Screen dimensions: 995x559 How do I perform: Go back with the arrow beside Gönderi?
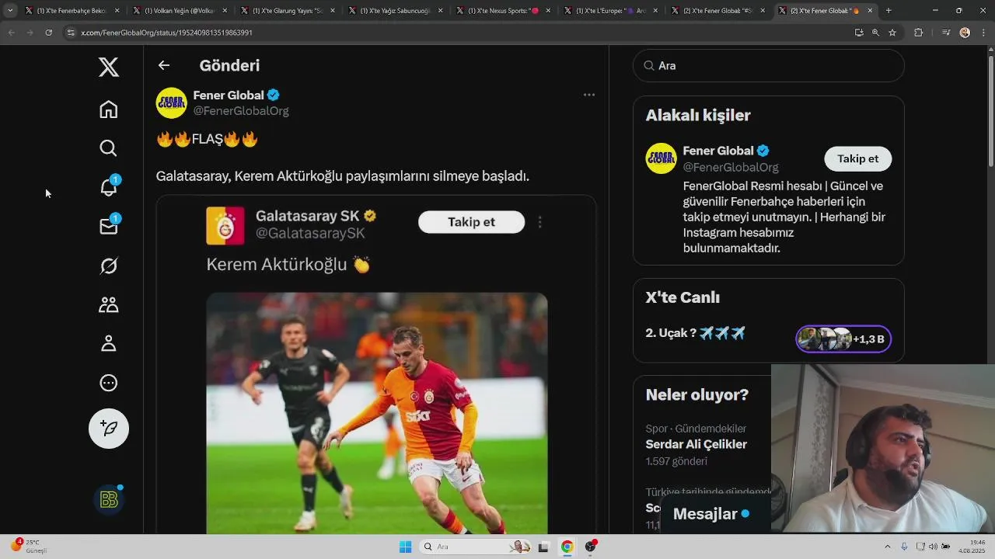[164, 66]
